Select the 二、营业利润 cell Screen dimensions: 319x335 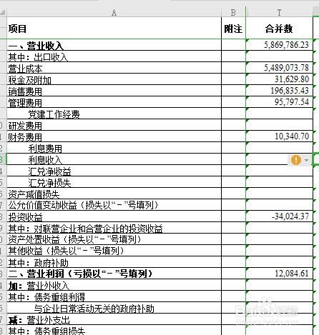point(114,274)
